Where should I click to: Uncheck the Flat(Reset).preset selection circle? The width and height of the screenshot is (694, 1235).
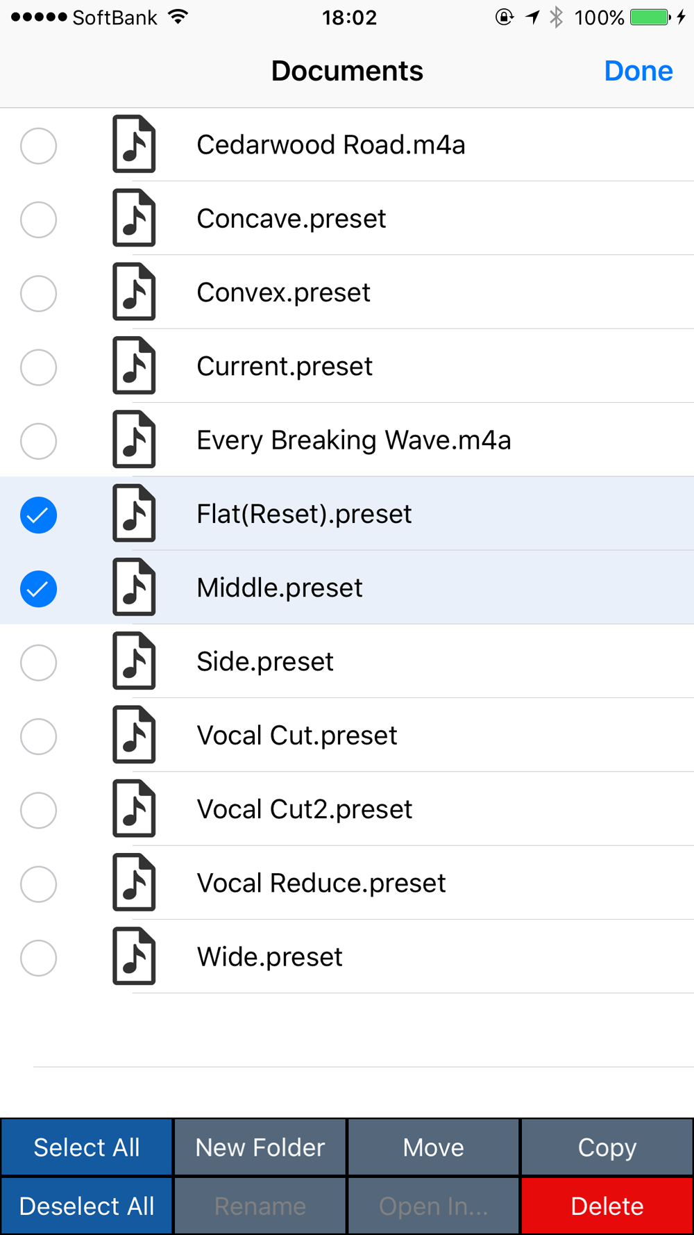pyautogui.click(x=38, y=515)
